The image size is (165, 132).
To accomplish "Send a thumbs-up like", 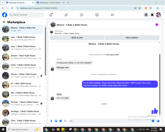I will (158, 121).
